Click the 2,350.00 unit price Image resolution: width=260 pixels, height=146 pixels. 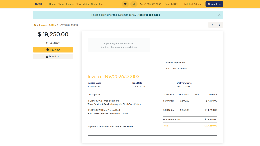185,110
